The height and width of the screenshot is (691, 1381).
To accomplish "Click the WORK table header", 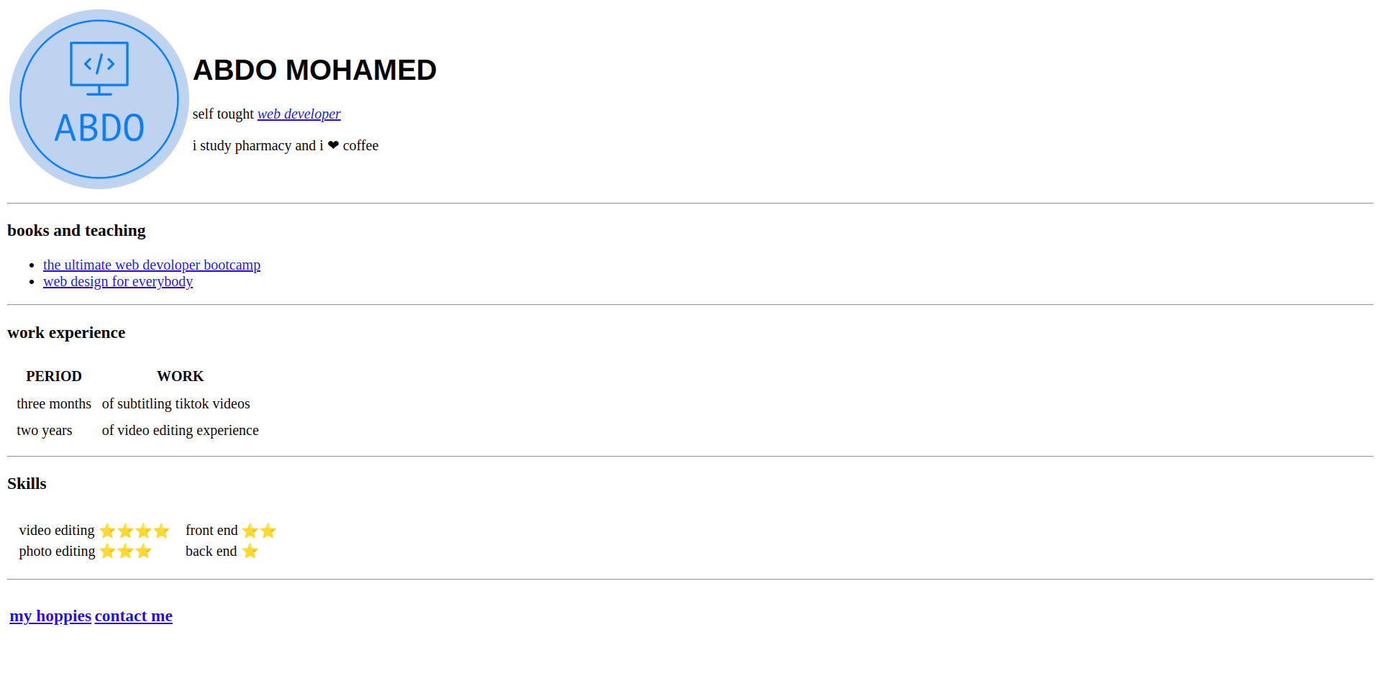I will (180, 377).
